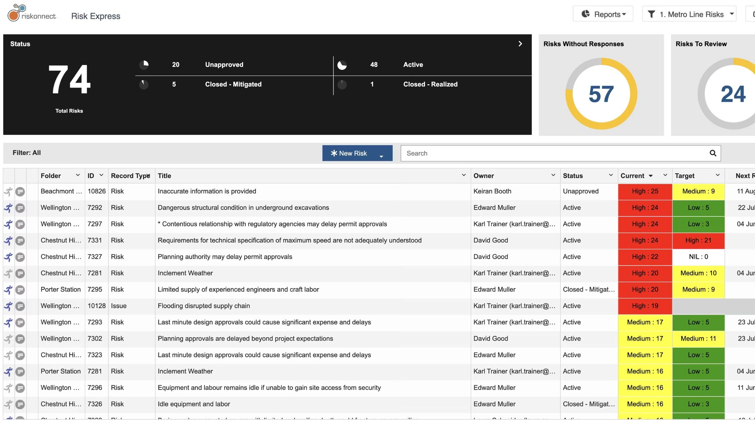Open the Reports dropdown menu

click(603, 14)
